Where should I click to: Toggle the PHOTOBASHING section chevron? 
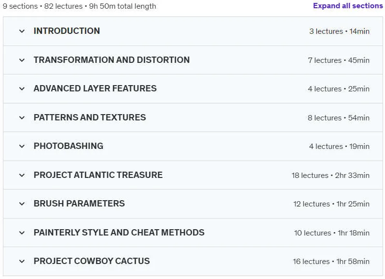click(x=22, y=146)
